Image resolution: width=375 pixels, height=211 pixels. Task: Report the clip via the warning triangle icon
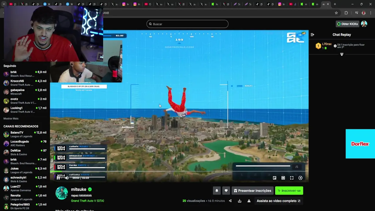(249, 201)
